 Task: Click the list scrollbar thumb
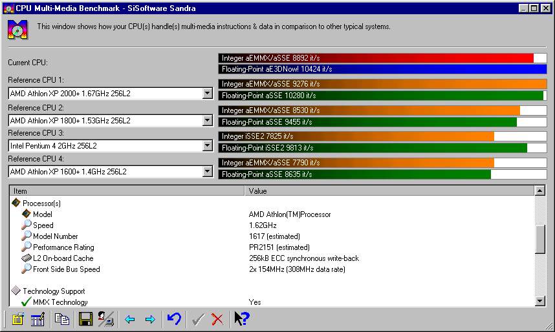[x=539, y=239]
